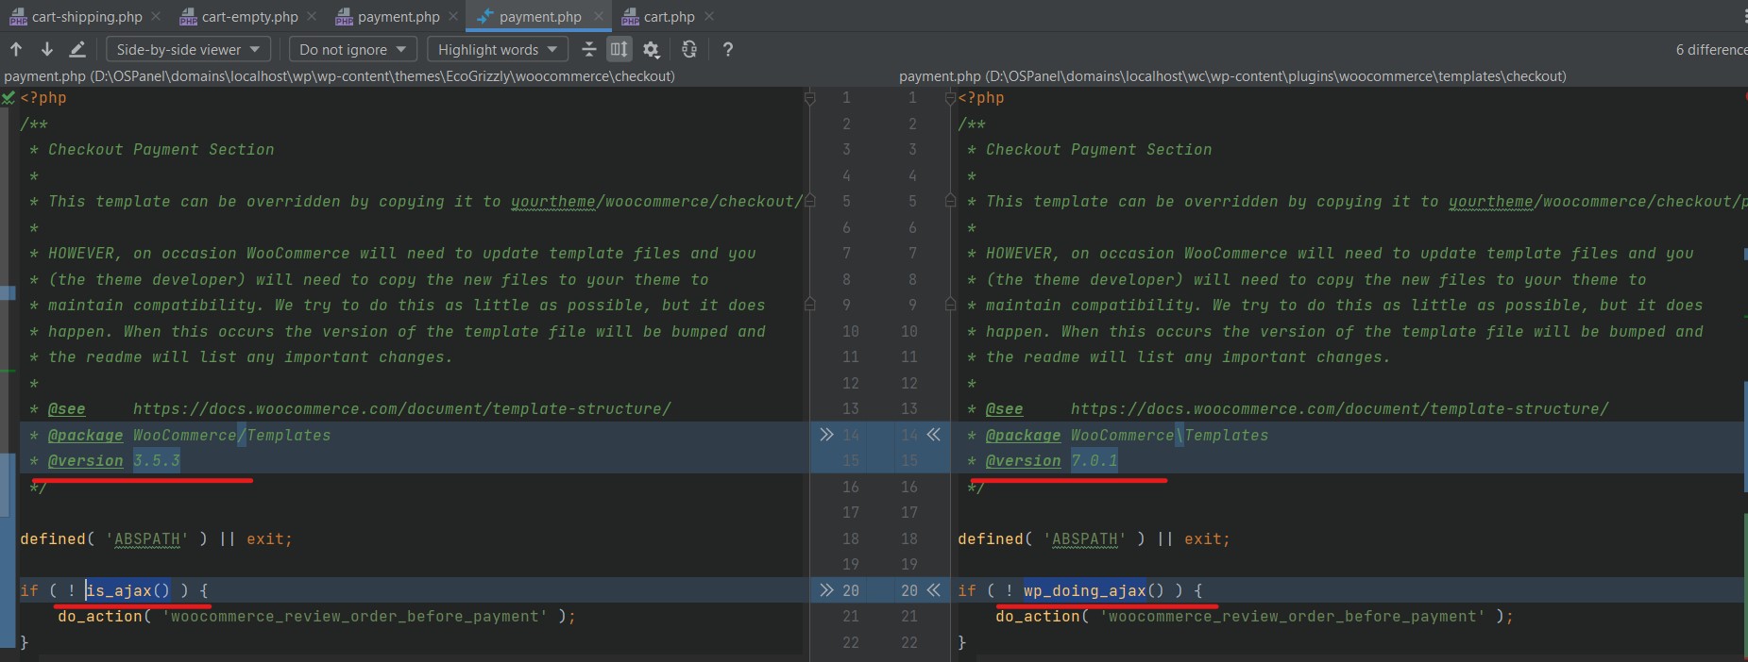Click diff arrows icon on active payment.php tab

485,16
